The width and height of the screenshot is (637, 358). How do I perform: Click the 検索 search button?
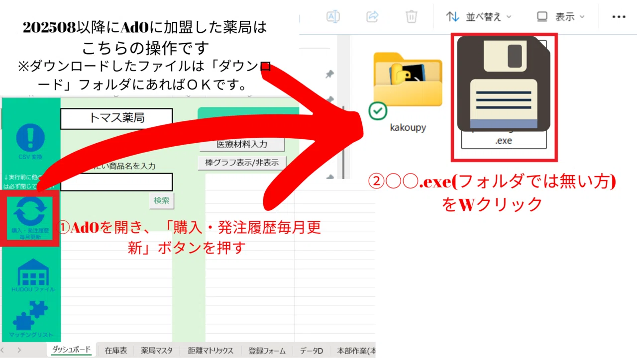click(x=162, y=200)
